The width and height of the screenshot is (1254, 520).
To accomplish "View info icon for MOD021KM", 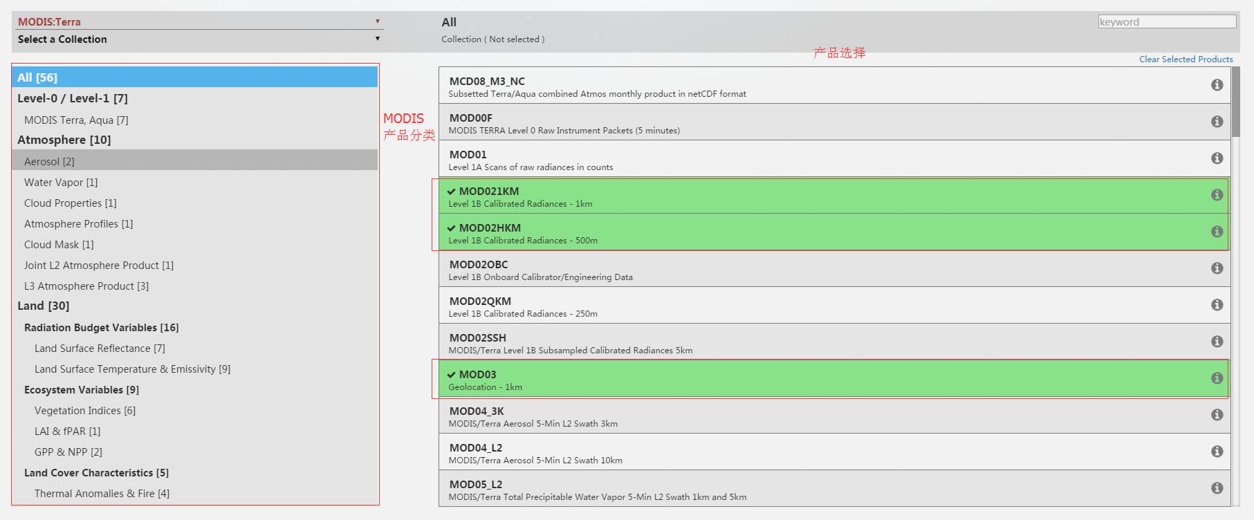I will click(1217, 195).
